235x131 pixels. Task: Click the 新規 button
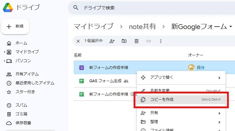coord(15,27)
